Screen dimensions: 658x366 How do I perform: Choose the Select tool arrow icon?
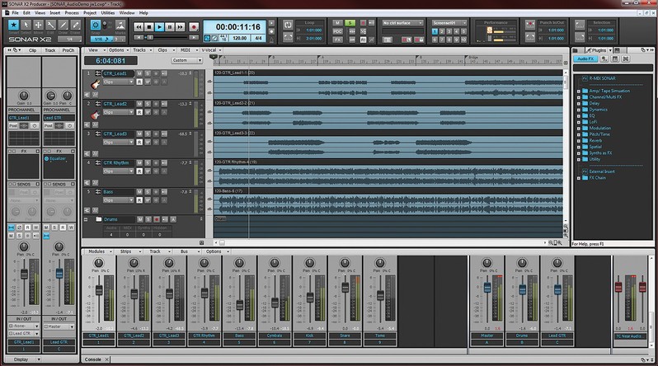tap(26, 26)
